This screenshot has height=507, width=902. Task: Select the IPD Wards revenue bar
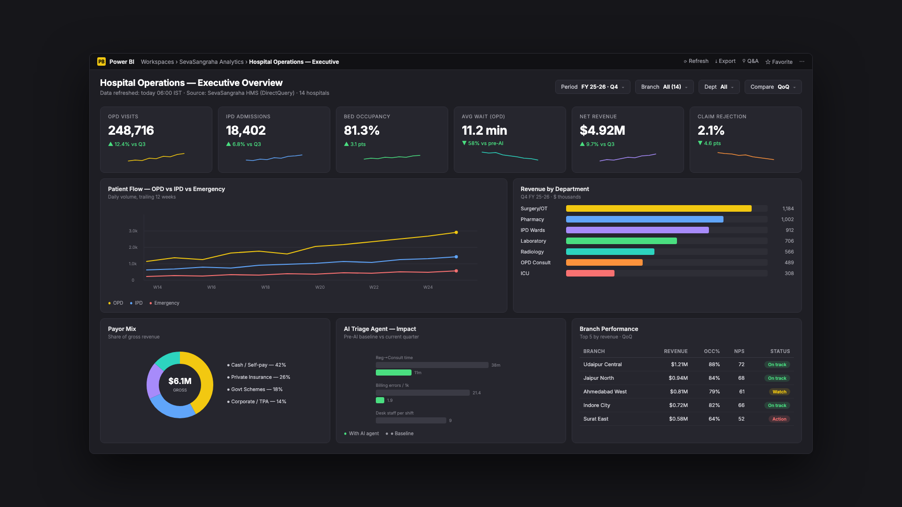click(638, 230)
